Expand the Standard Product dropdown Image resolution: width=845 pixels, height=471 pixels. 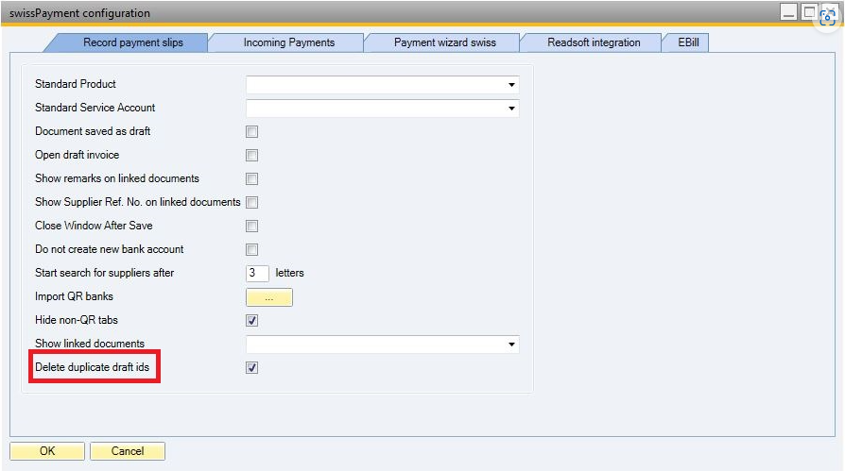coord(511,85)
